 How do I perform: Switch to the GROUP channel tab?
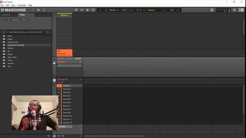pos(70,59)
